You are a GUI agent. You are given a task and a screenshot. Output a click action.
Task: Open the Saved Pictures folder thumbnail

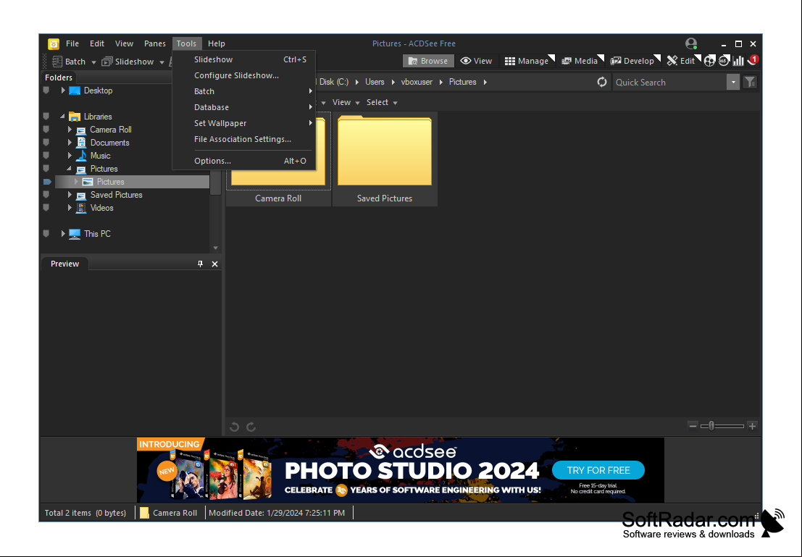[385, 159]
